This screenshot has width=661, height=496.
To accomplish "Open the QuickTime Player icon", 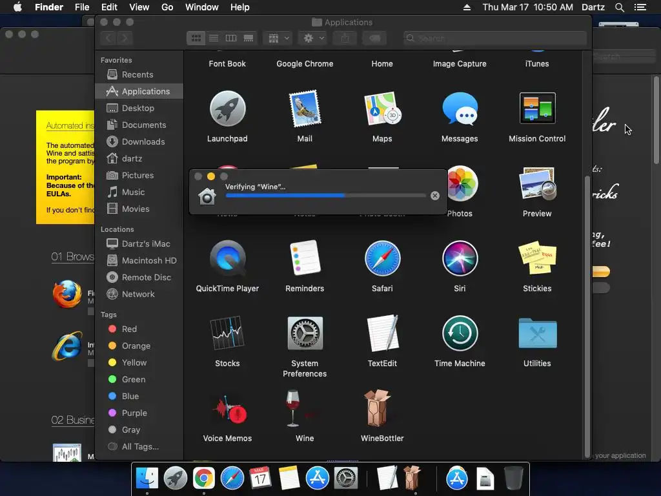I will (227, 258).
